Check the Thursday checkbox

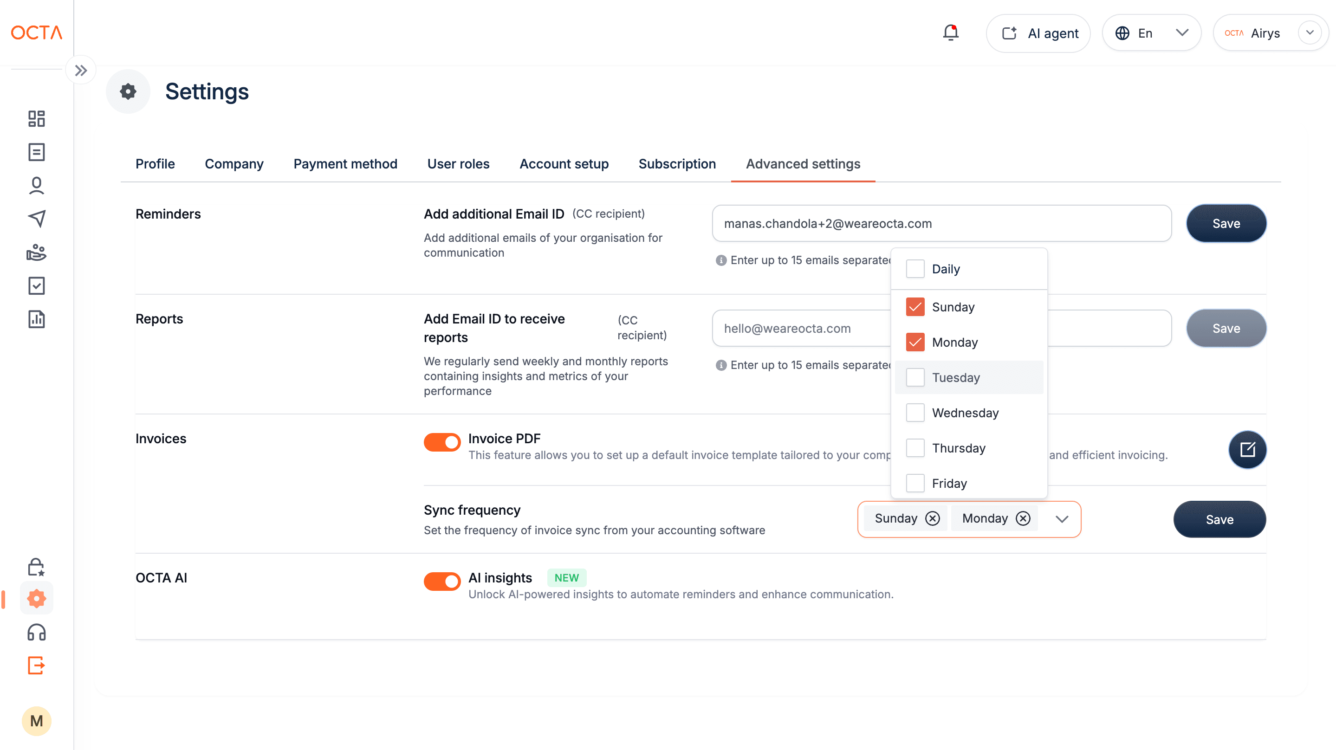[x=915, y=447]
